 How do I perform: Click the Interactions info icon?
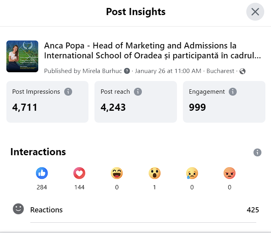[x=257, y=152]
